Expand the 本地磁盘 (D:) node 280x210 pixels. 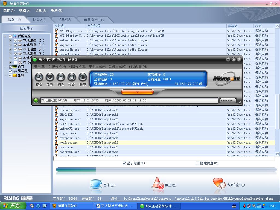click(10, 45)
